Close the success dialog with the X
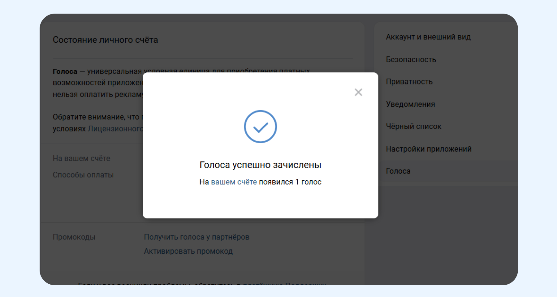 (358, 92)
